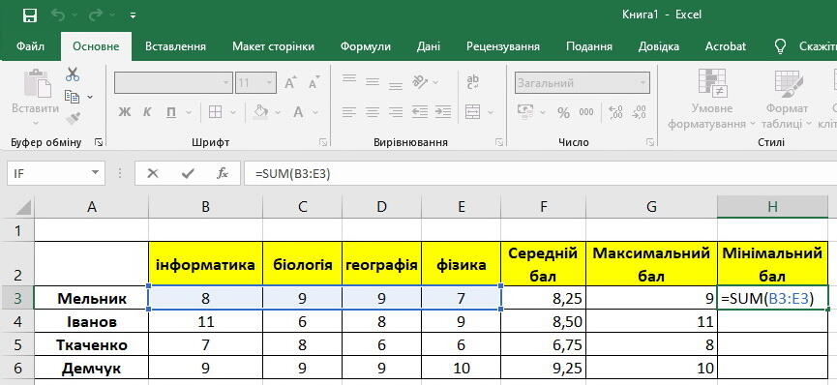The image size is (837, 385).
Task: Click the Decrease Font Size icon
Action: [314, 83]
